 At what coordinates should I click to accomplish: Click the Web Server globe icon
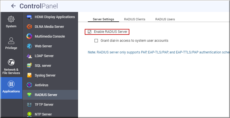click(29, 46)
